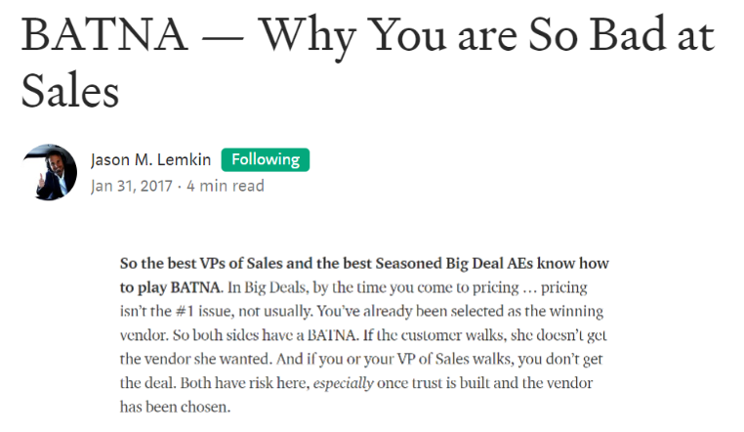Click the "4 min read" label
Screen dimensions: 744x432
click(x=226, y=186)
